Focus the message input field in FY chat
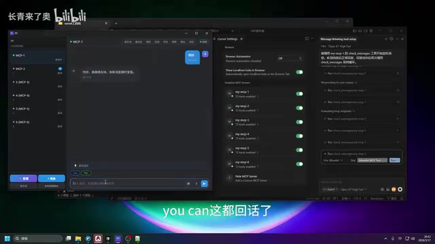This screenshot has height=244, width=435. [x=128, y=184]
